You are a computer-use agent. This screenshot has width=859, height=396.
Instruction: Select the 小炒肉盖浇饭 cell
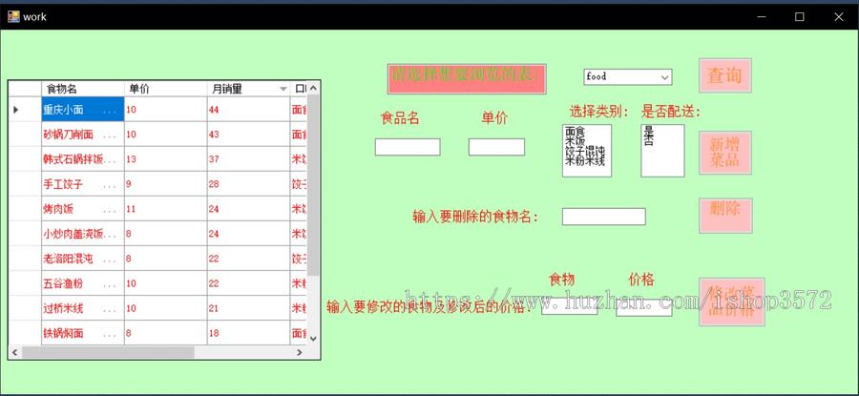click(x=83, y=234)
